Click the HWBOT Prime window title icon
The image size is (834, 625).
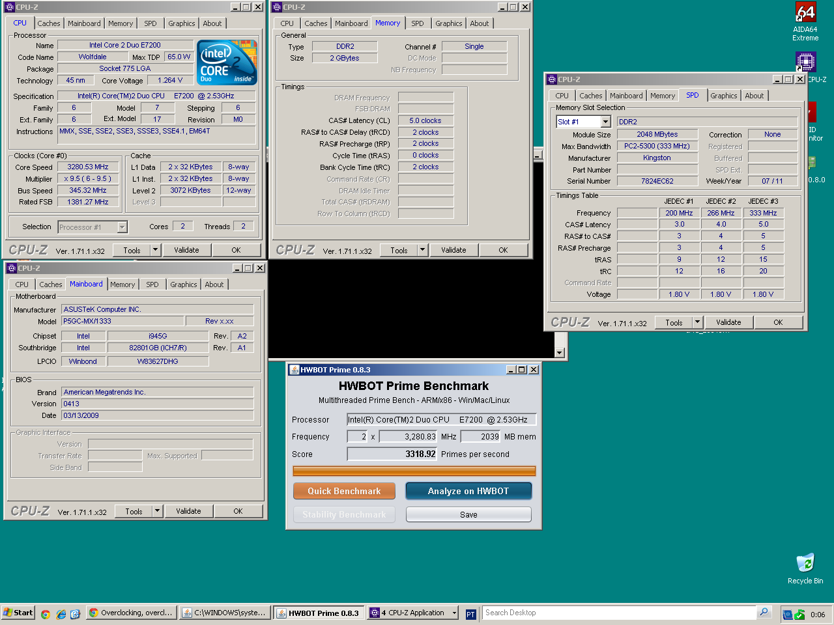tap(294, 370)
